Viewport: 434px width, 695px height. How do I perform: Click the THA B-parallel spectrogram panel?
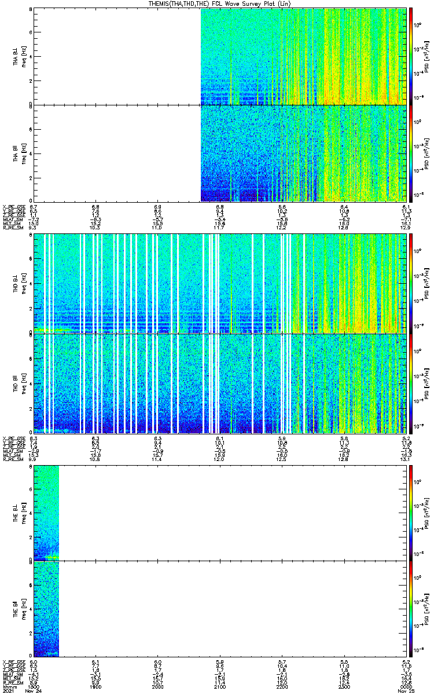(x=219, y=153)
